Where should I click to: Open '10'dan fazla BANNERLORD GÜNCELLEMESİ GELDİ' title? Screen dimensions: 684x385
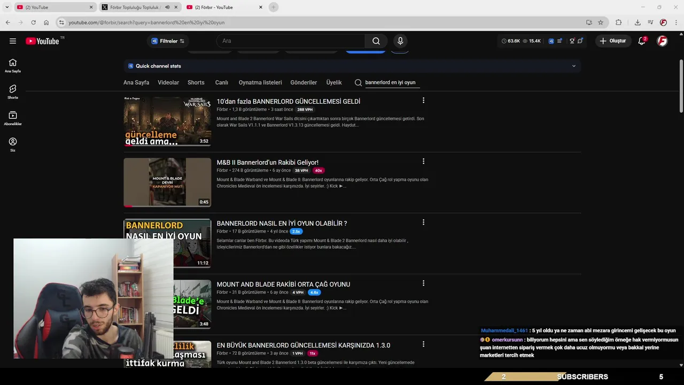click(289, 101)
